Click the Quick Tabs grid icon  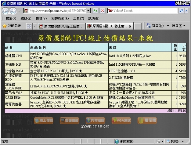pos(29,26)
